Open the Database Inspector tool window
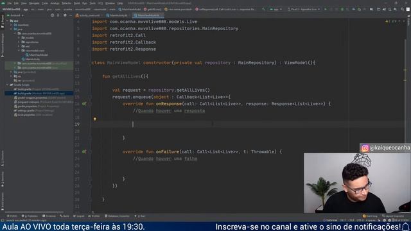 pyautogui.click(x=117, y=216)
